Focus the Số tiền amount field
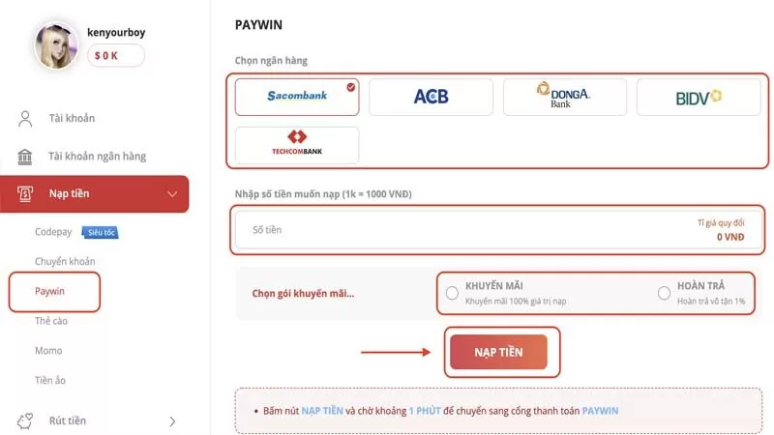The width and height of the screenshot is (774, 435). 464,230
